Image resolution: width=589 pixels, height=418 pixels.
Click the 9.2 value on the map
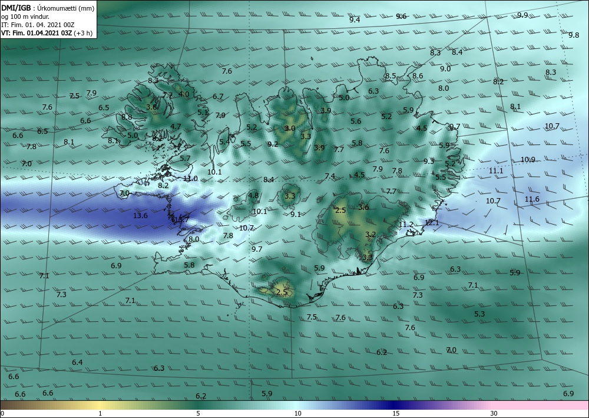pos(273,144)
